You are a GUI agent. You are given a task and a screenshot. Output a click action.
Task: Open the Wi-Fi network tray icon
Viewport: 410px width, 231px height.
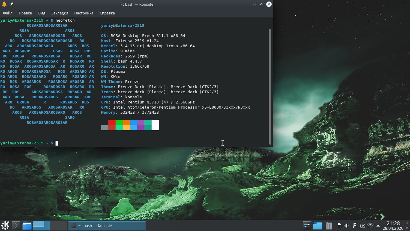[x=370, y=226]
